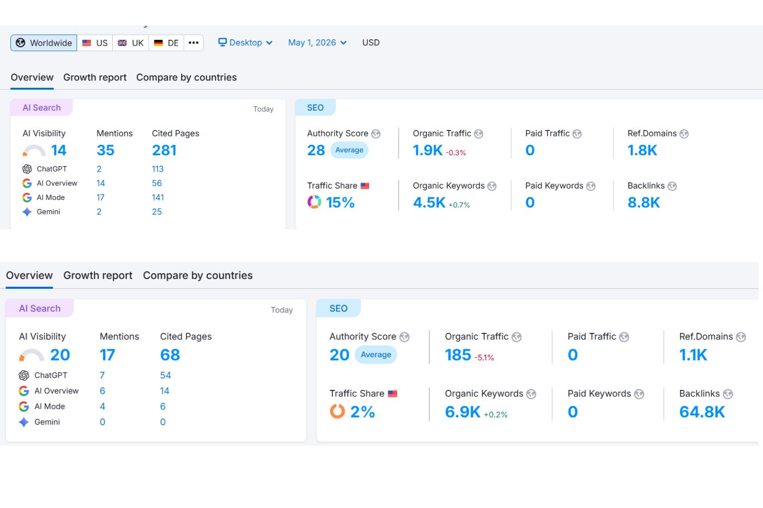Click the lower SEO badge
The width and height of the screenshot is (763, 508).
338,309
